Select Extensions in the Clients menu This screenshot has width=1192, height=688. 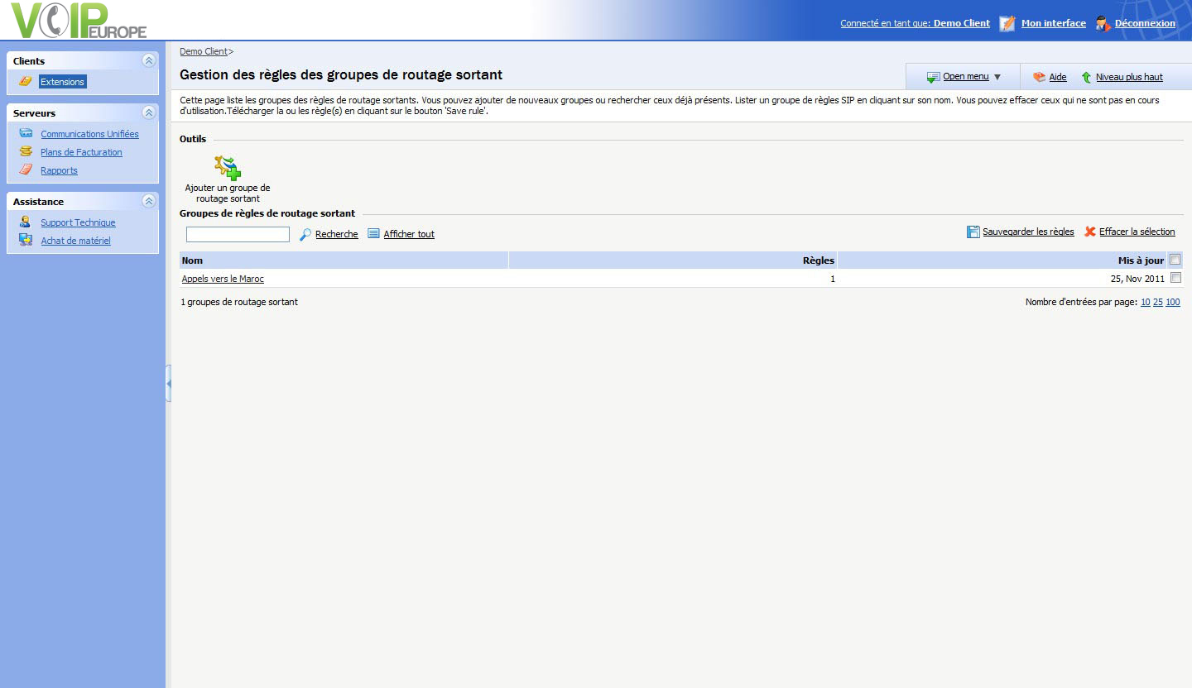62,82
